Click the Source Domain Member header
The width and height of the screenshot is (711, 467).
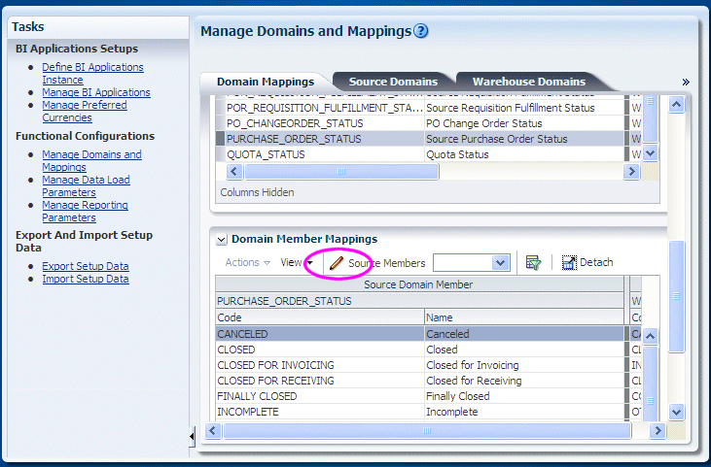pyautogui.click(x=419, y=284)
